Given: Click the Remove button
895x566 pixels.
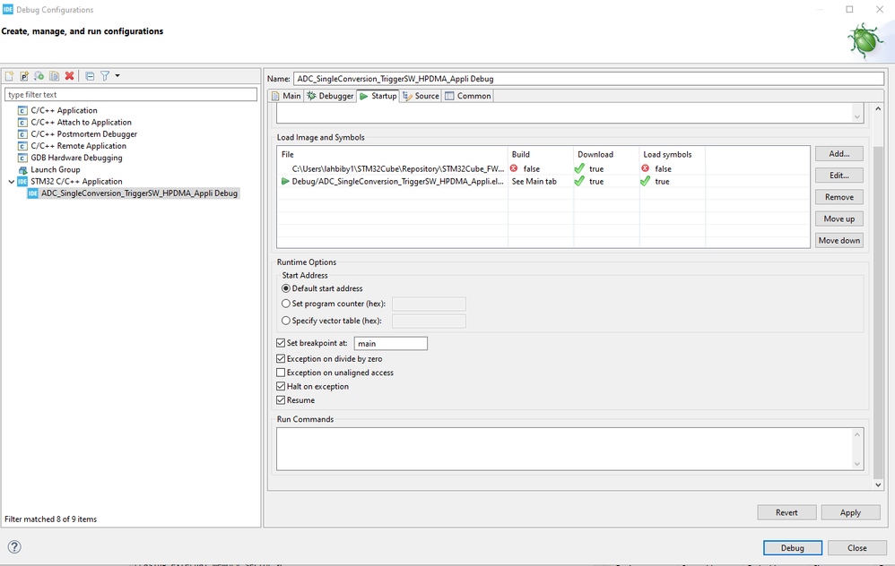Looking at the screenshot, I should point(839,197).
